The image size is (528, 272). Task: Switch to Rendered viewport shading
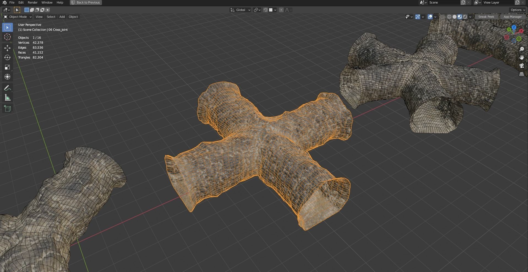pos(465,17)
